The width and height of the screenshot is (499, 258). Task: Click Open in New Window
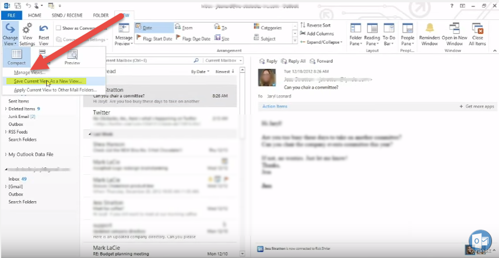(455, 34)
